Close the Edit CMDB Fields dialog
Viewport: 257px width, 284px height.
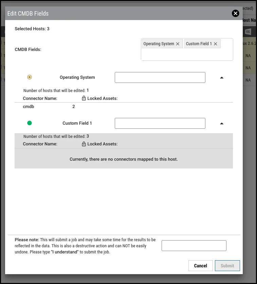click(235, 13)
